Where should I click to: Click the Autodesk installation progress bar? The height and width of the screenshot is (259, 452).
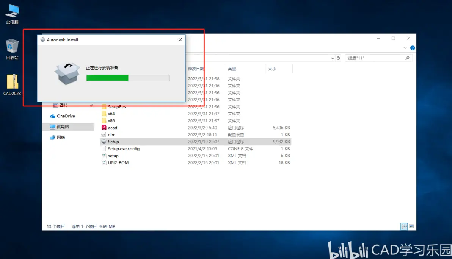(128, 78)
